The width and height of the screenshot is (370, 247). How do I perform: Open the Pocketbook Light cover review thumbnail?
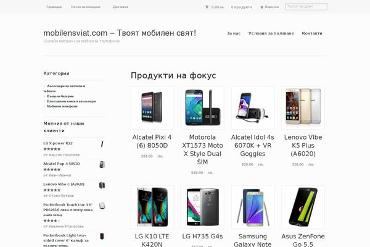[x=102, y=237]
